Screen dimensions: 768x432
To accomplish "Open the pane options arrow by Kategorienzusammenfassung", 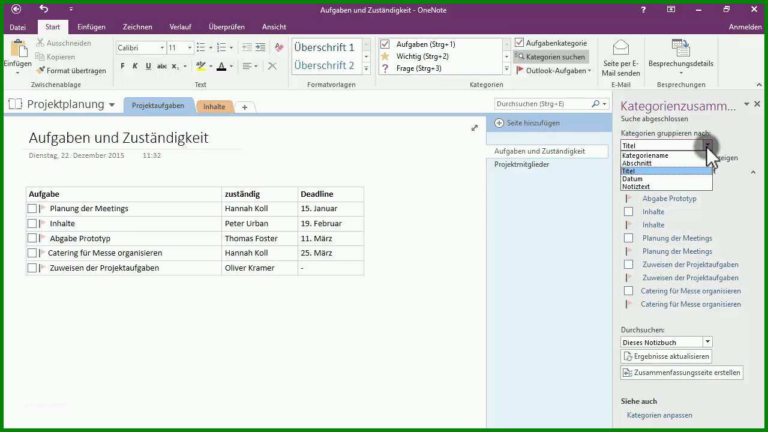I will click(747, 104).
